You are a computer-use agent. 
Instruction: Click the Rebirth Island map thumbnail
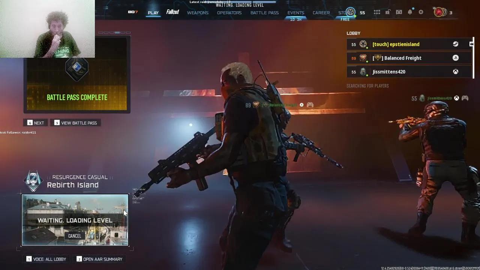coord(75,219)
